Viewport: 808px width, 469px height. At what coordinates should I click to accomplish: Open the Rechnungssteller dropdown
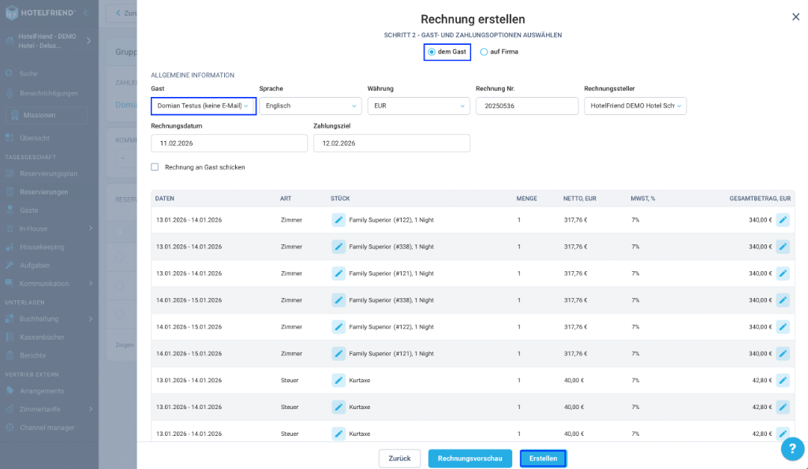635,106
